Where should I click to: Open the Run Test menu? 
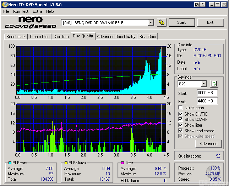click(x=21, y=11)
